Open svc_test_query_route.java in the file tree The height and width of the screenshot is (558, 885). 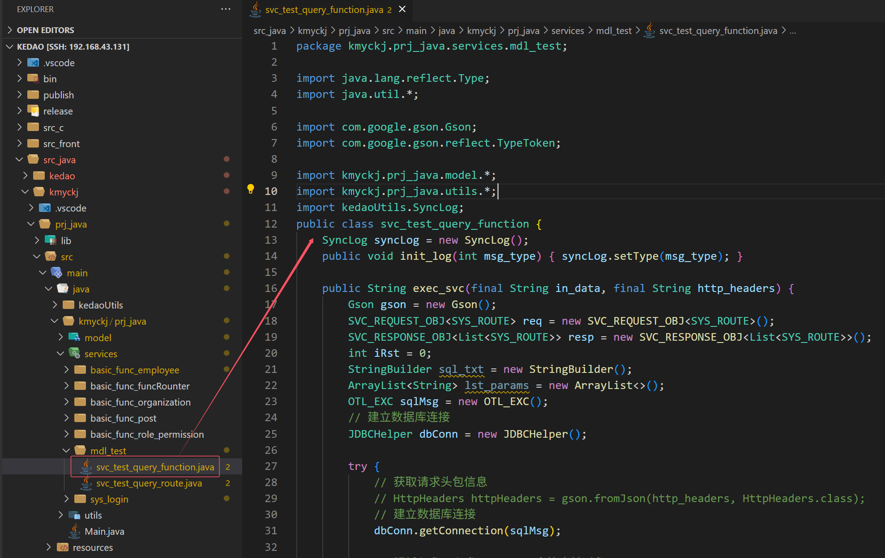click(149, 483)
